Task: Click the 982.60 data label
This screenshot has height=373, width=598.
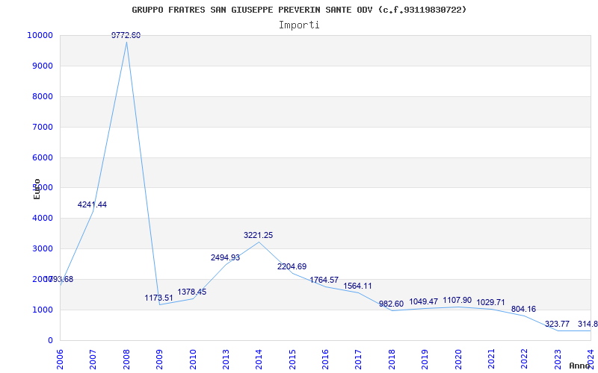Action: tap(391, 304)
